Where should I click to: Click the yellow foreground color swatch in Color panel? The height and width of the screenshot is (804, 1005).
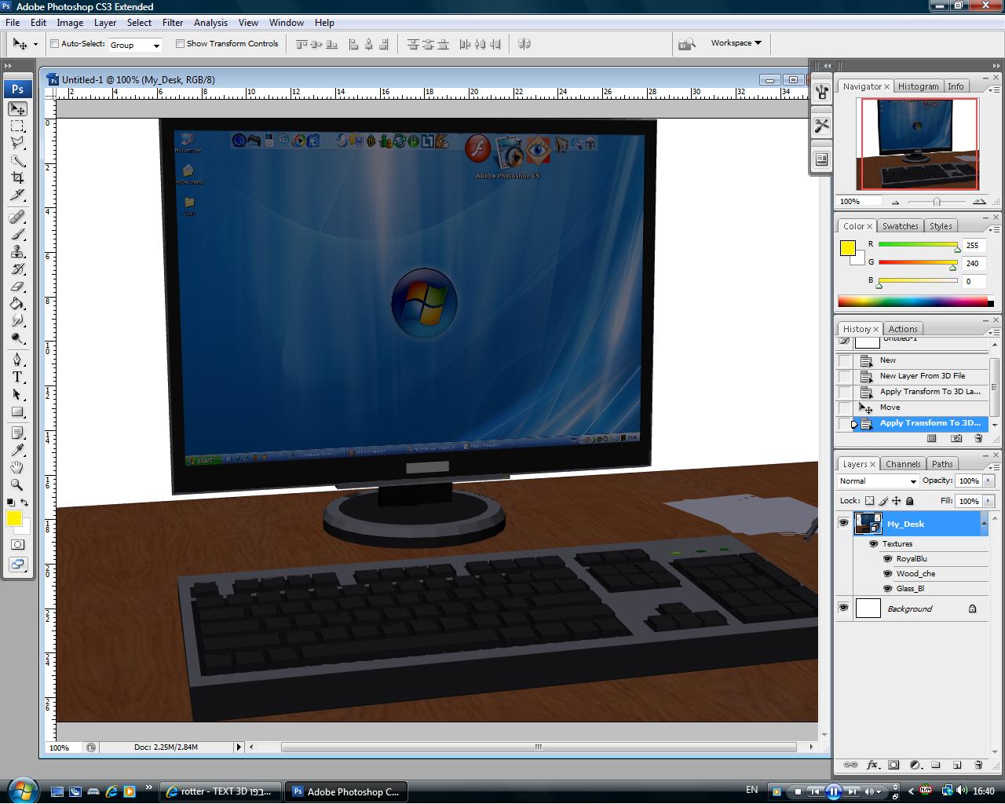tap(847, 248)
